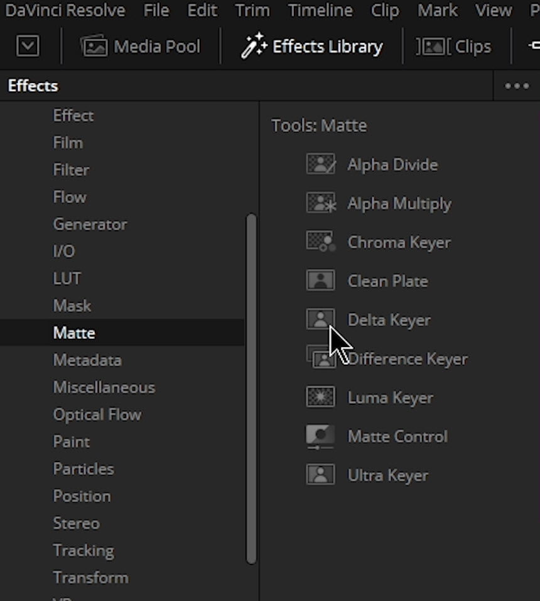540x601 pixels.
Task: Click the Luma Keyer tool name
Action: 391,397
